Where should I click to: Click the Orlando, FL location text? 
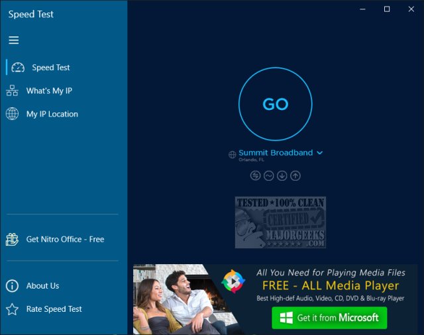[x=251, y=160]
